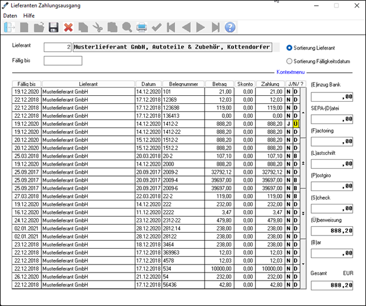Click the (S)check amount field
Viewport: 366px width, 306px height.
pos(331,208)
